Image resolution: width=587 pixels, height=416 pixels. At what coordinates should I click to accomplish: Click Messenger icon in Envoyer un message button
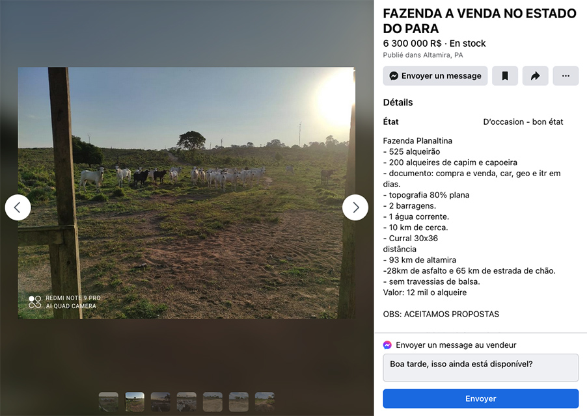pyautogui.click(x=394, y=76)
